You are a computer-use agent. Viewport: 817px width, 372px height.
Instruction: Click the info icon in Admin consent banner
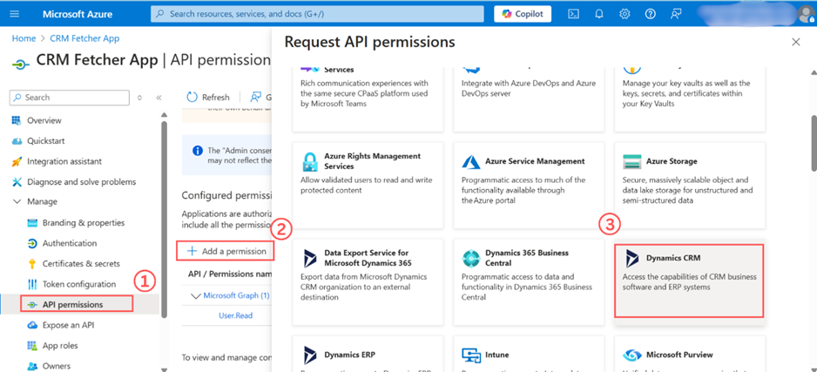tap(197, 151)
